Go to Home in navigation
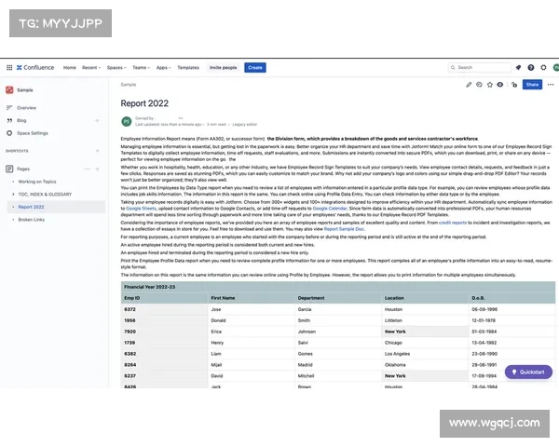 click(x=70, y=67)
